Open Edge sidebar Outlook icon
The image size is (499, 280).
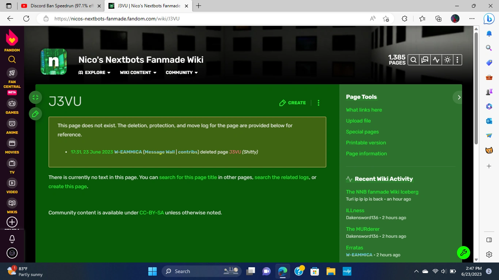click(x=489, y=121)
